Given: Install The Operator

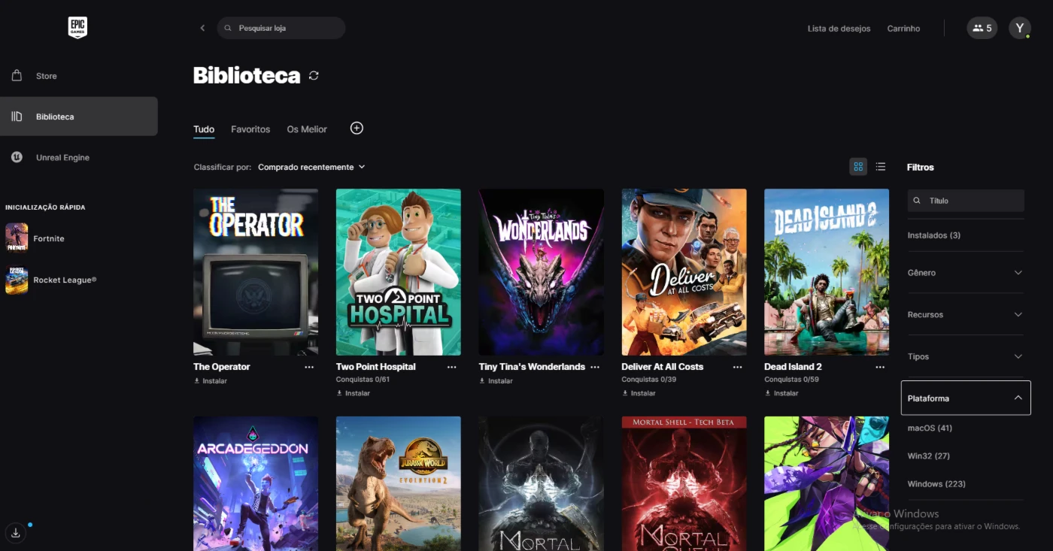Looking at the screenshot, I should coord(211,381).
